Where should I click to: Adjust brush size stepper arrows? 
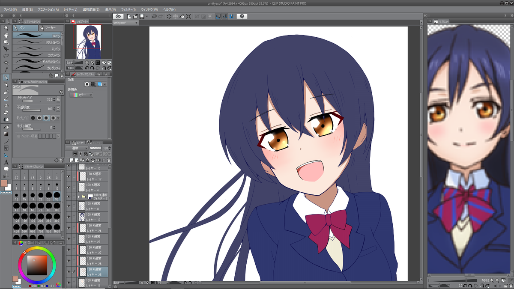pos(54,99)
